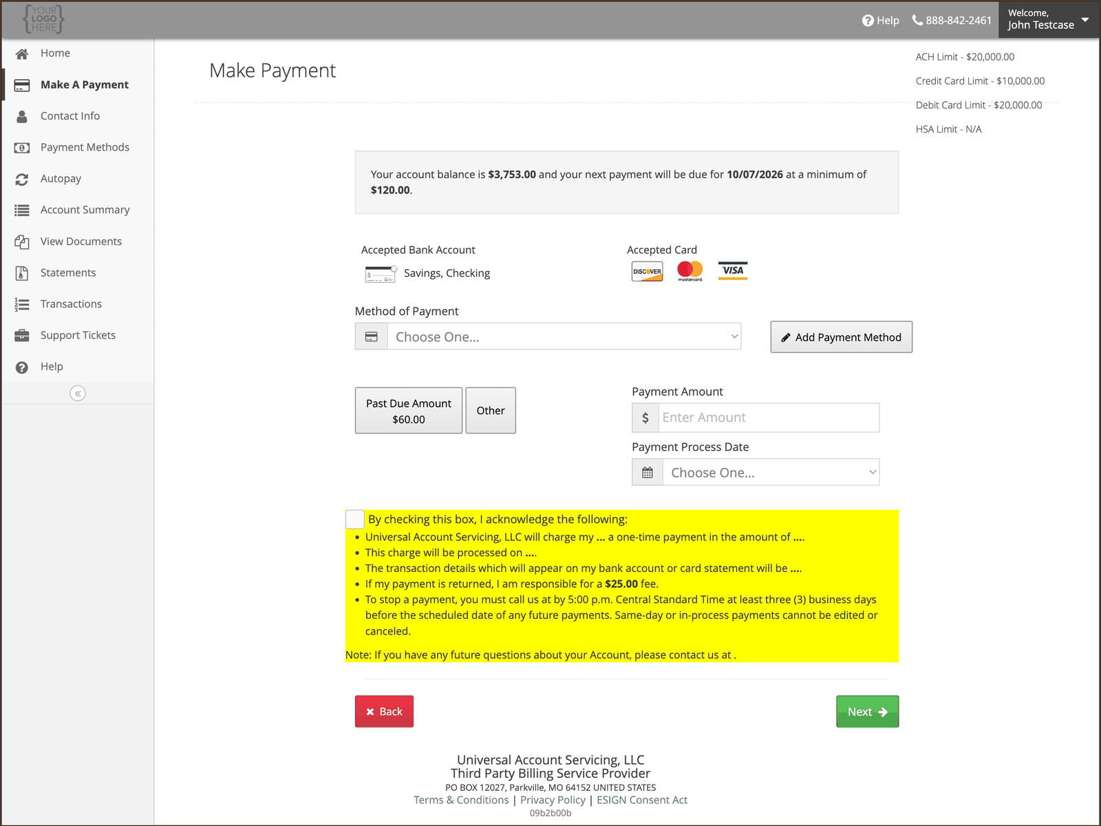The image size is (1101, 826).
Task: Click the '10/07/2026' due date text
Action: coord(755,175)
